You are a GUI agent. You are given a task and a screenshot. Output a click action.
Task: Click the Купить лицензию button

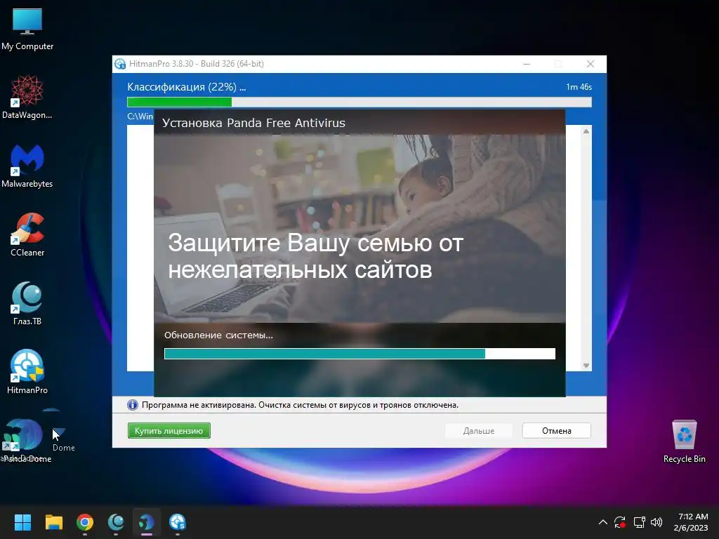click(x=169, y=431)
